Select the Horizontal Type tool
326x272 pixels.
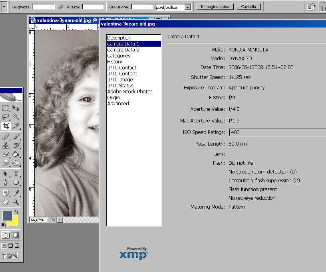pyautogui.click(x=16, y=173)
